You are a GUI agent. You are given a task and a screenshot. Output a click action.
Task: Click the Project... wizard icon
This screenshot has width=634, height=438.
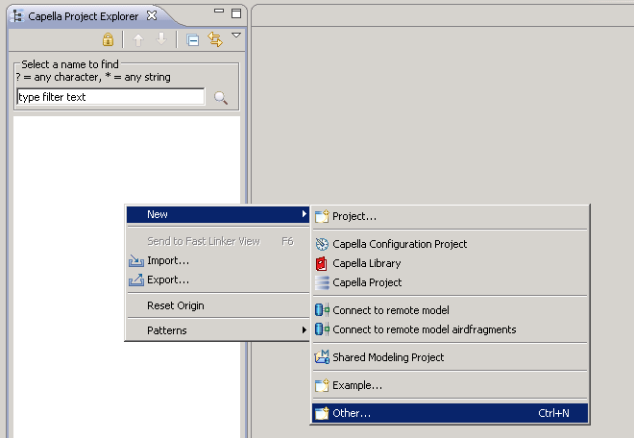click(322, 216)
